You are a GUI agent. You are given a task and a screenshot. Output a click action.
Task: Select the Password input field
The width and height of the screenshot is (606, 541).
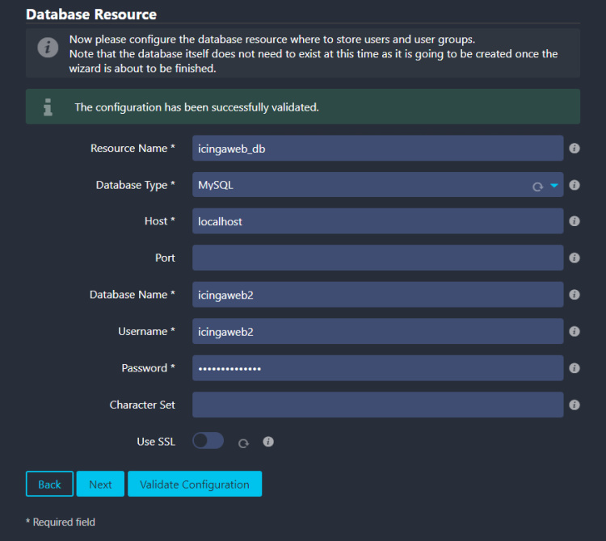click(x=377, y=368)
